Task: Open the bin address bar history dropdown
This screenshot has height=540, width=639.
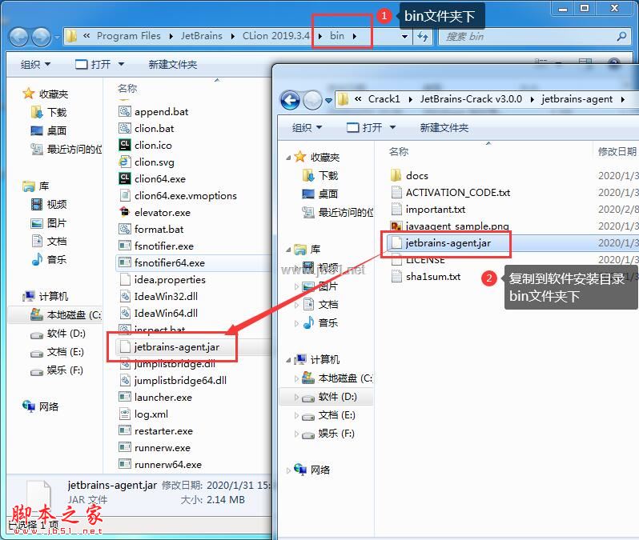Action: coord(404,37)
